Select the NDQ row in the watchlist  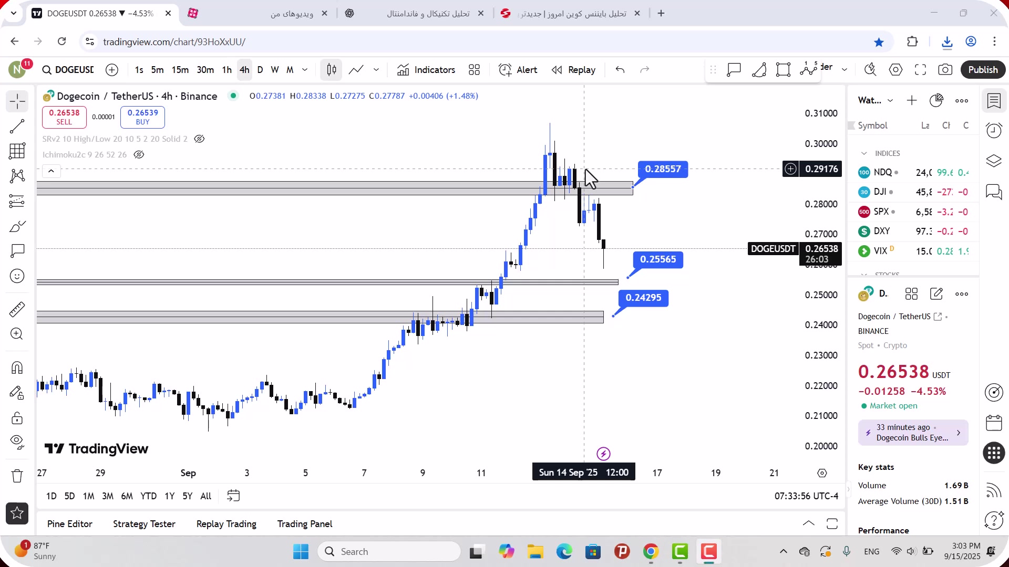913,172
